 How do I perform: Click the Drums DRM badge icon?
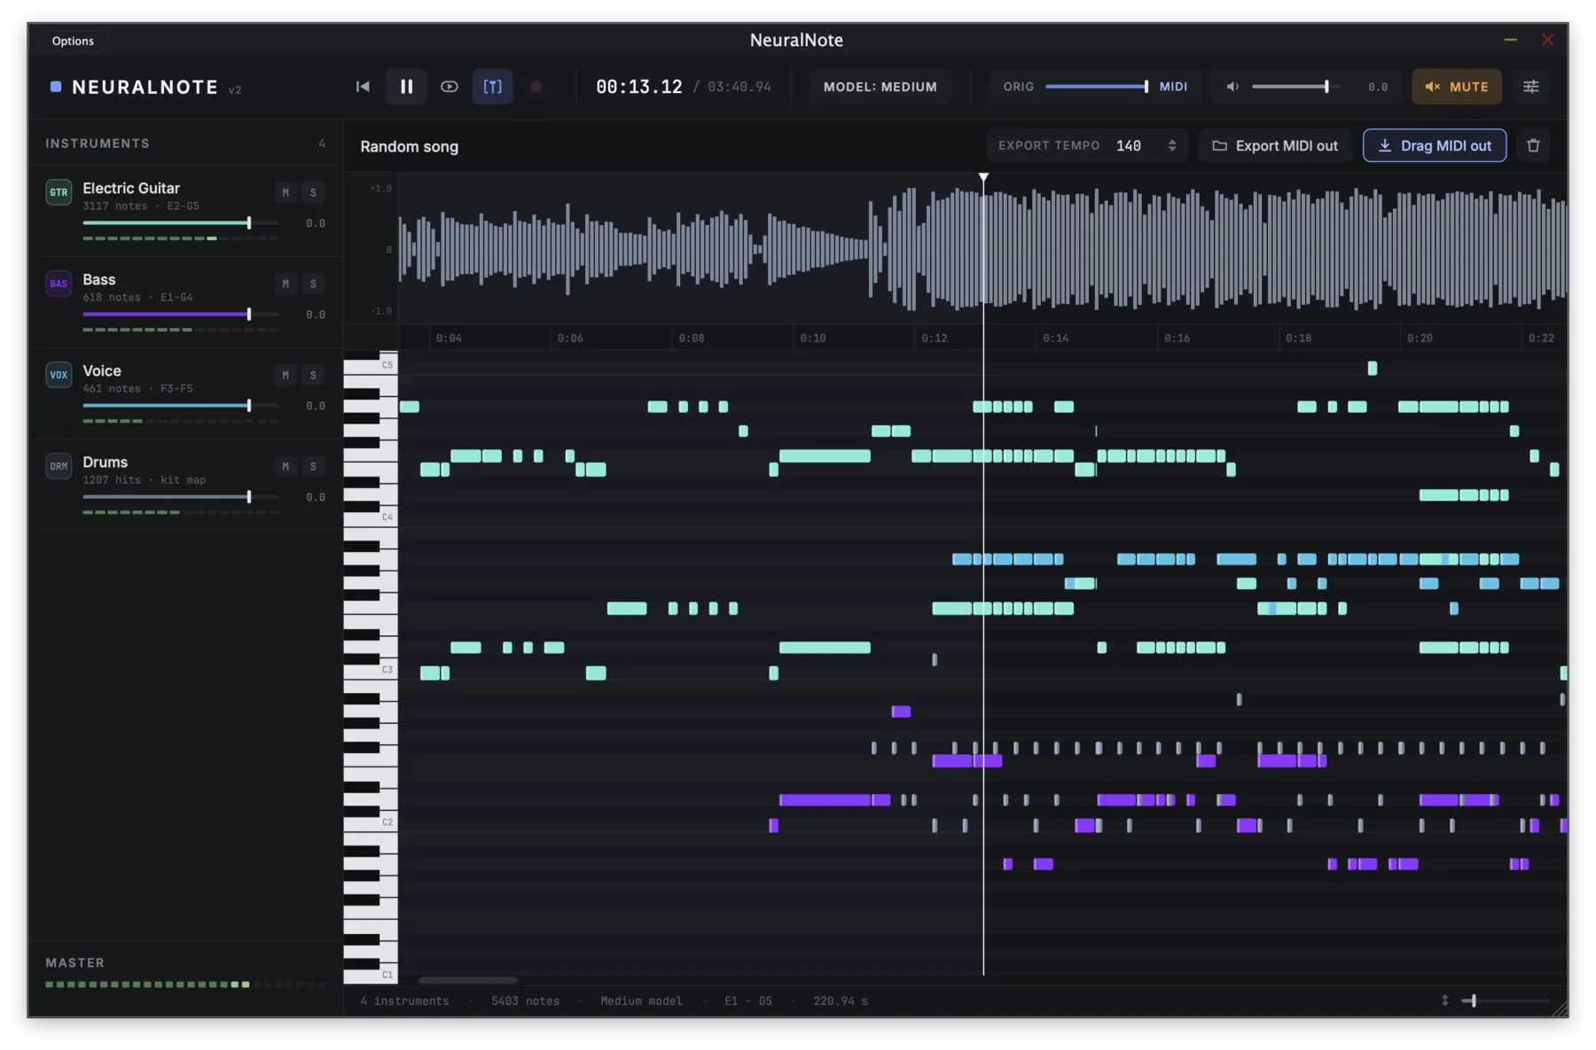59,466
